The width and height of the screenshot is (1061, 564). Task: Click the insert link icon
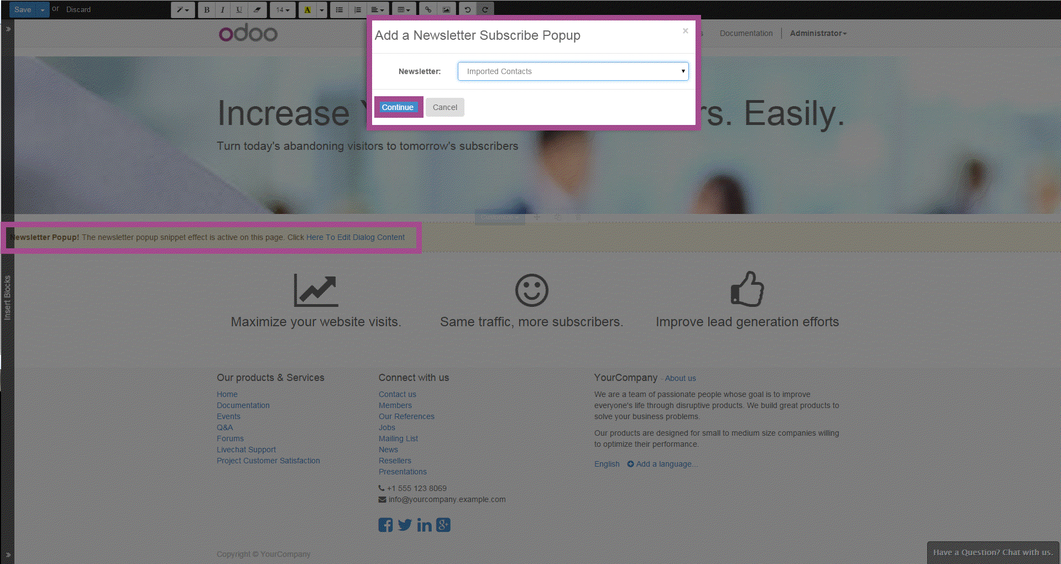coord(428,9)
